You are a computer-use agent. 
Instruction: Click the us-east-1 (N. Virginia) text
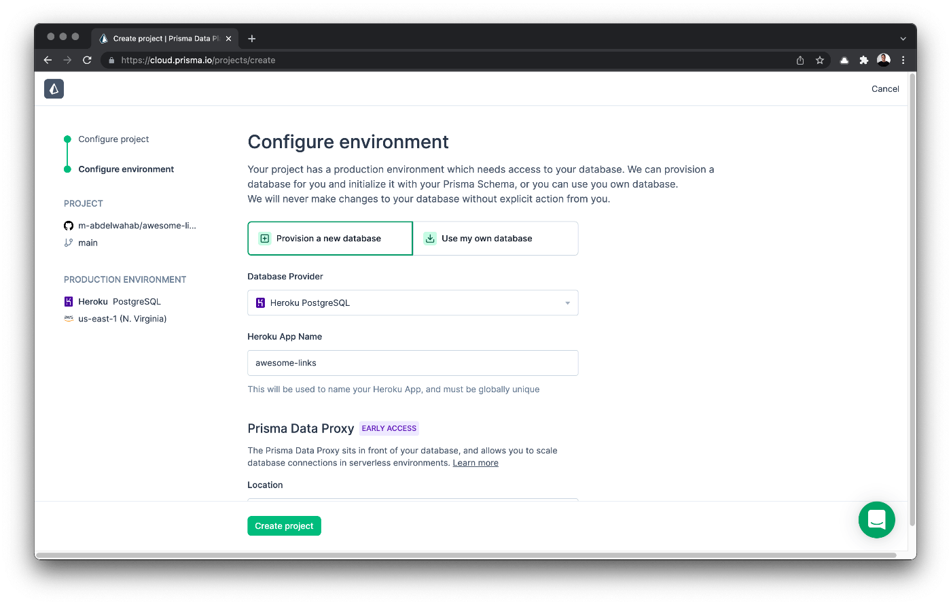click(122, 319)
